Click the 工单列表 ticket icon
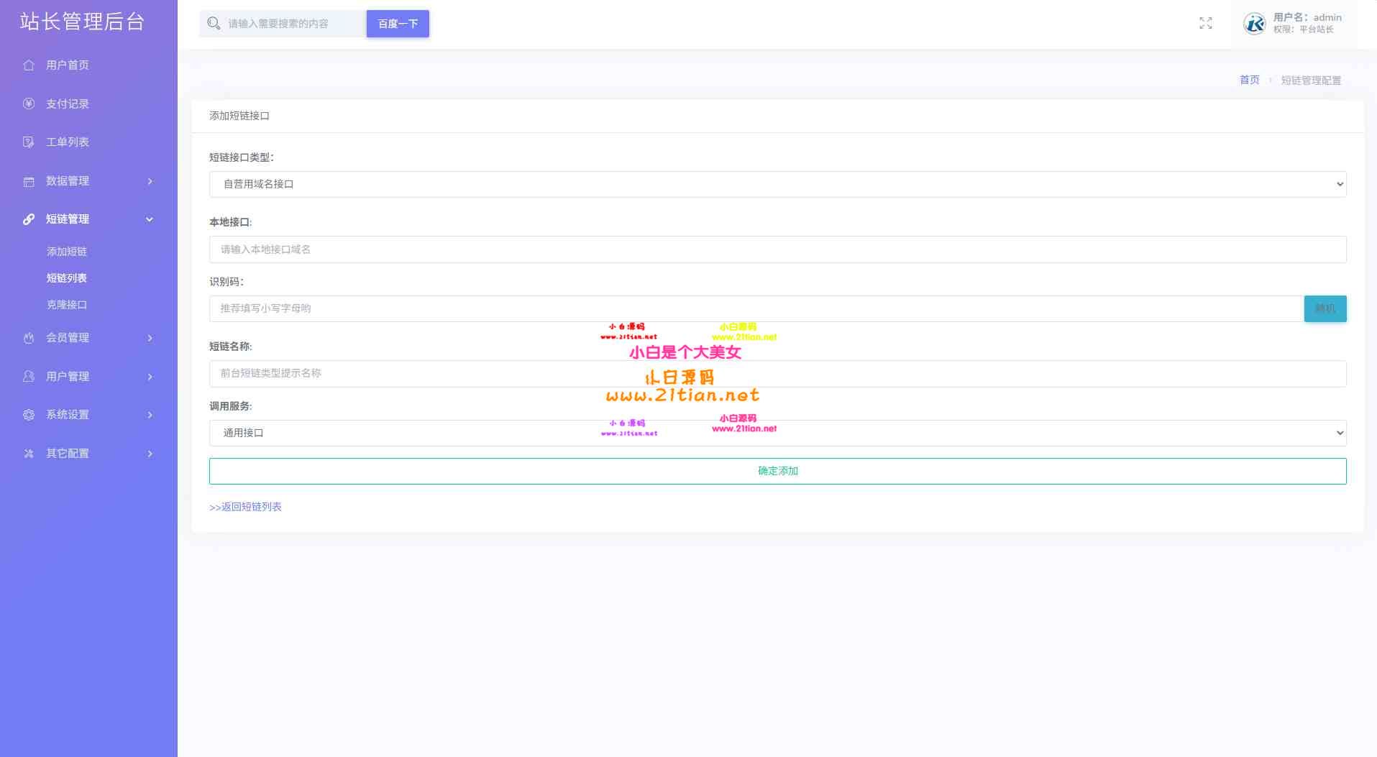This screenshot has width=1377, height=757. (29, 142)
